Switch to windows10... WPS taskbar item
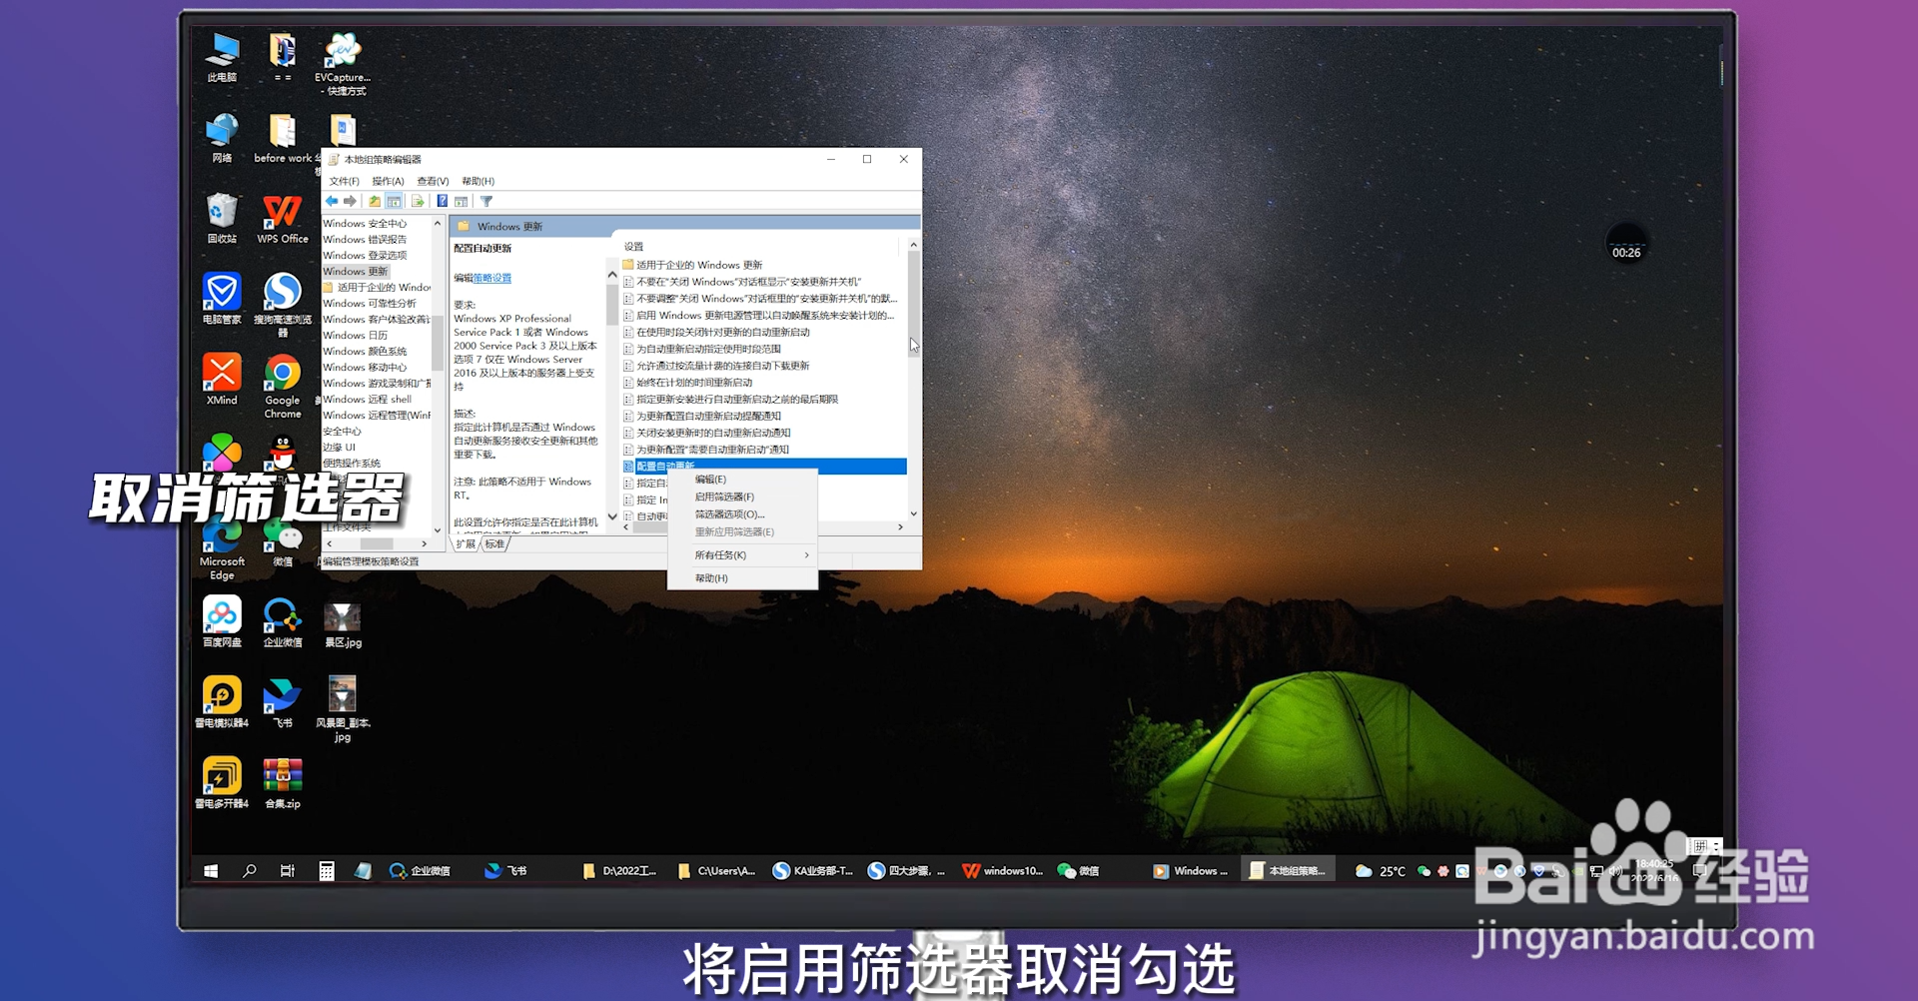The image size is (1918, 1001). 1002,871
